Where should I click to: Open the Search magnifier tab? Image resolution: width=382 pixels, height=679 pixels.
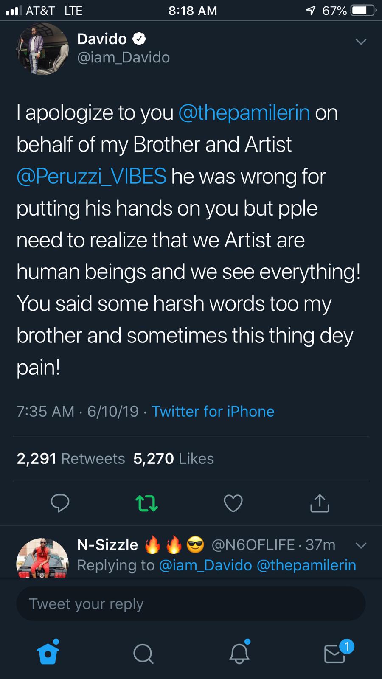pyautogui.click(x=143, y=654)
